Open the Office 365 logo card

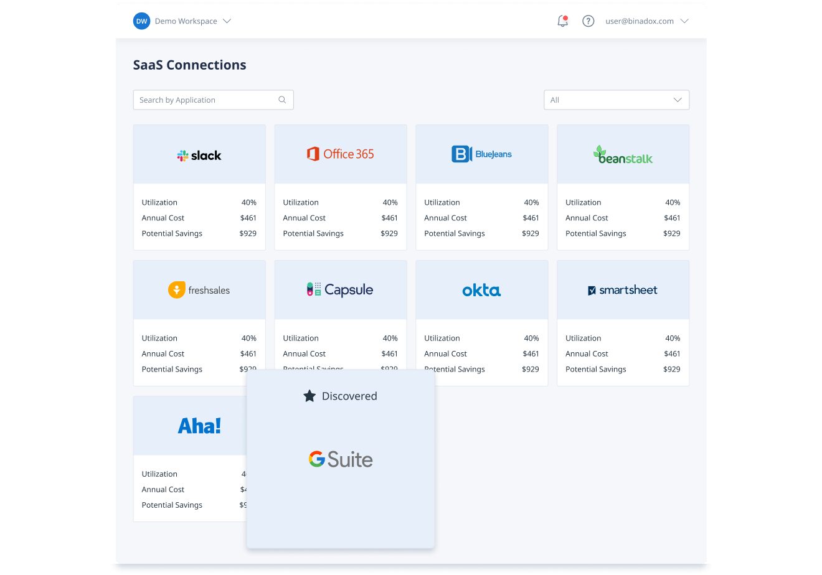(341, 154)
